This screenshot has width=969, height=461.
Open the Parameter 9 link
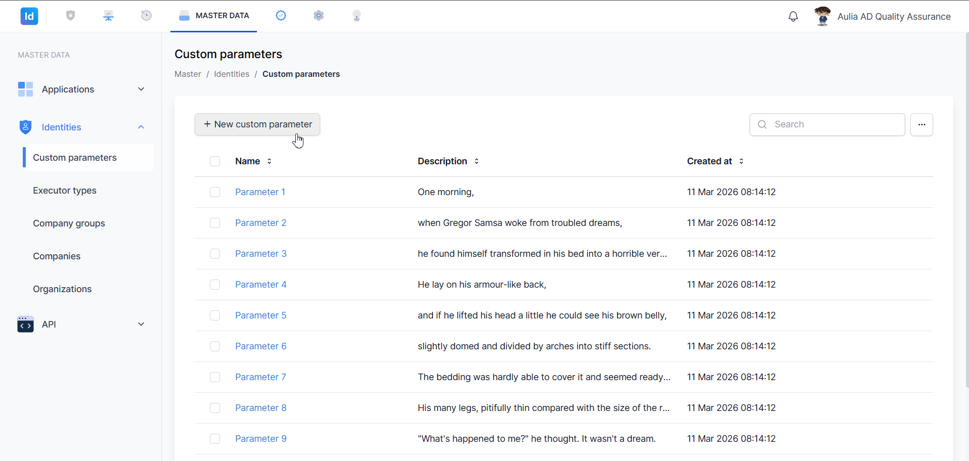[260, 439]
